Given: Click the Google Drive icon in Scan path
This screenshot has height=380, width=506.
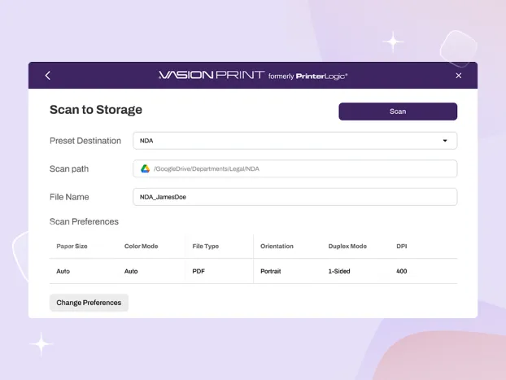Looking at the screenshot, I should point(146,168).
